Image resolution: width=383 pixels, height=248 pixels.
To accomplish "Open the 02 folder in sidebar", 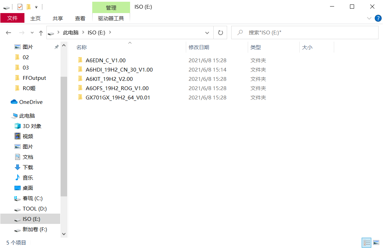I will click(26, 57).
